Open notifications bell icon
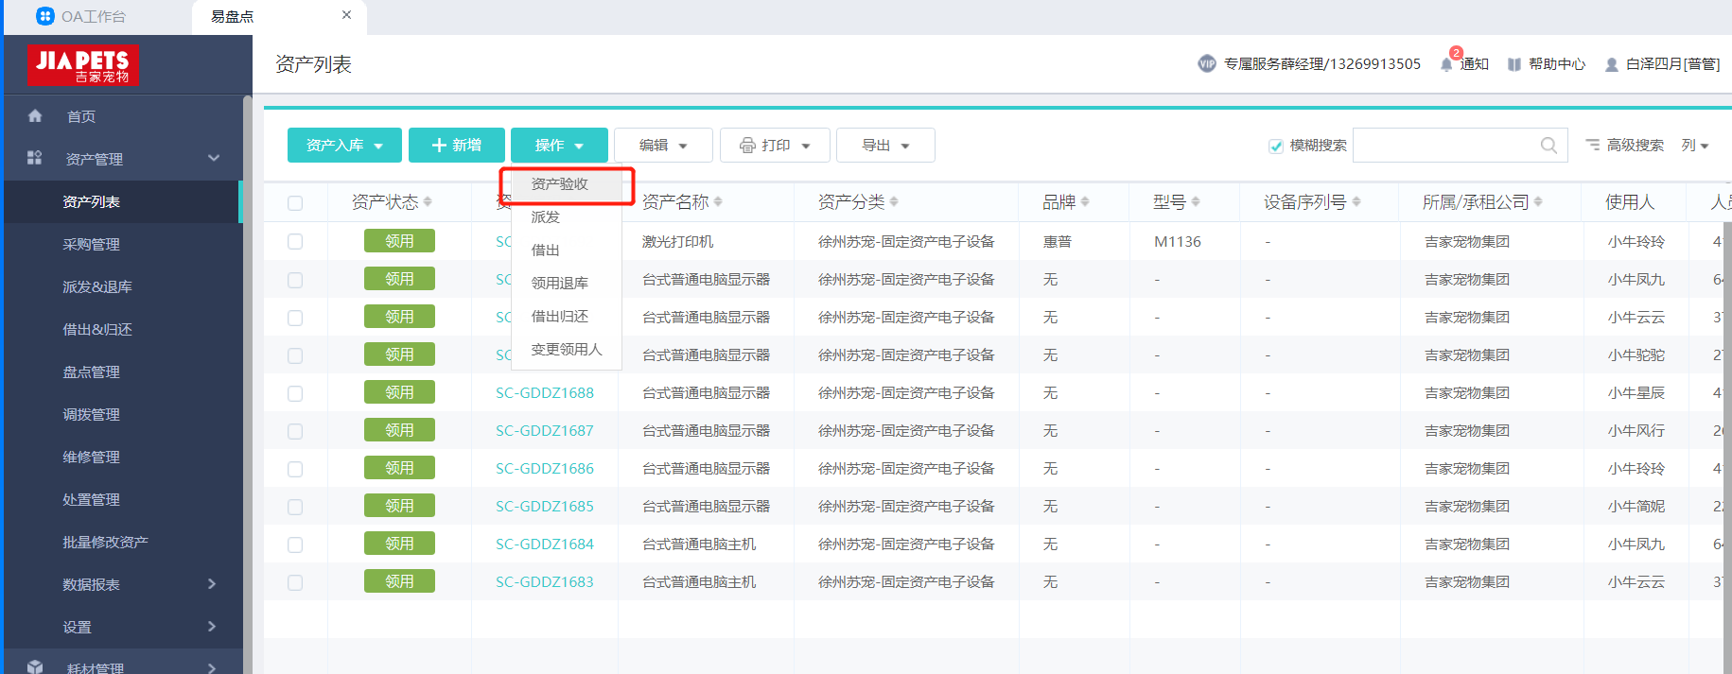The height and width of the screenshot is (674, 1732). (x=1446, y=64)
